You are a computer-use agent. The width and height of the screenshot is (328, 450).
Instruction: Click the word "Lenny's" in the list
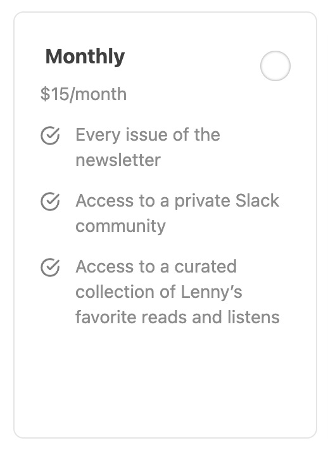[x=211, y=292]
